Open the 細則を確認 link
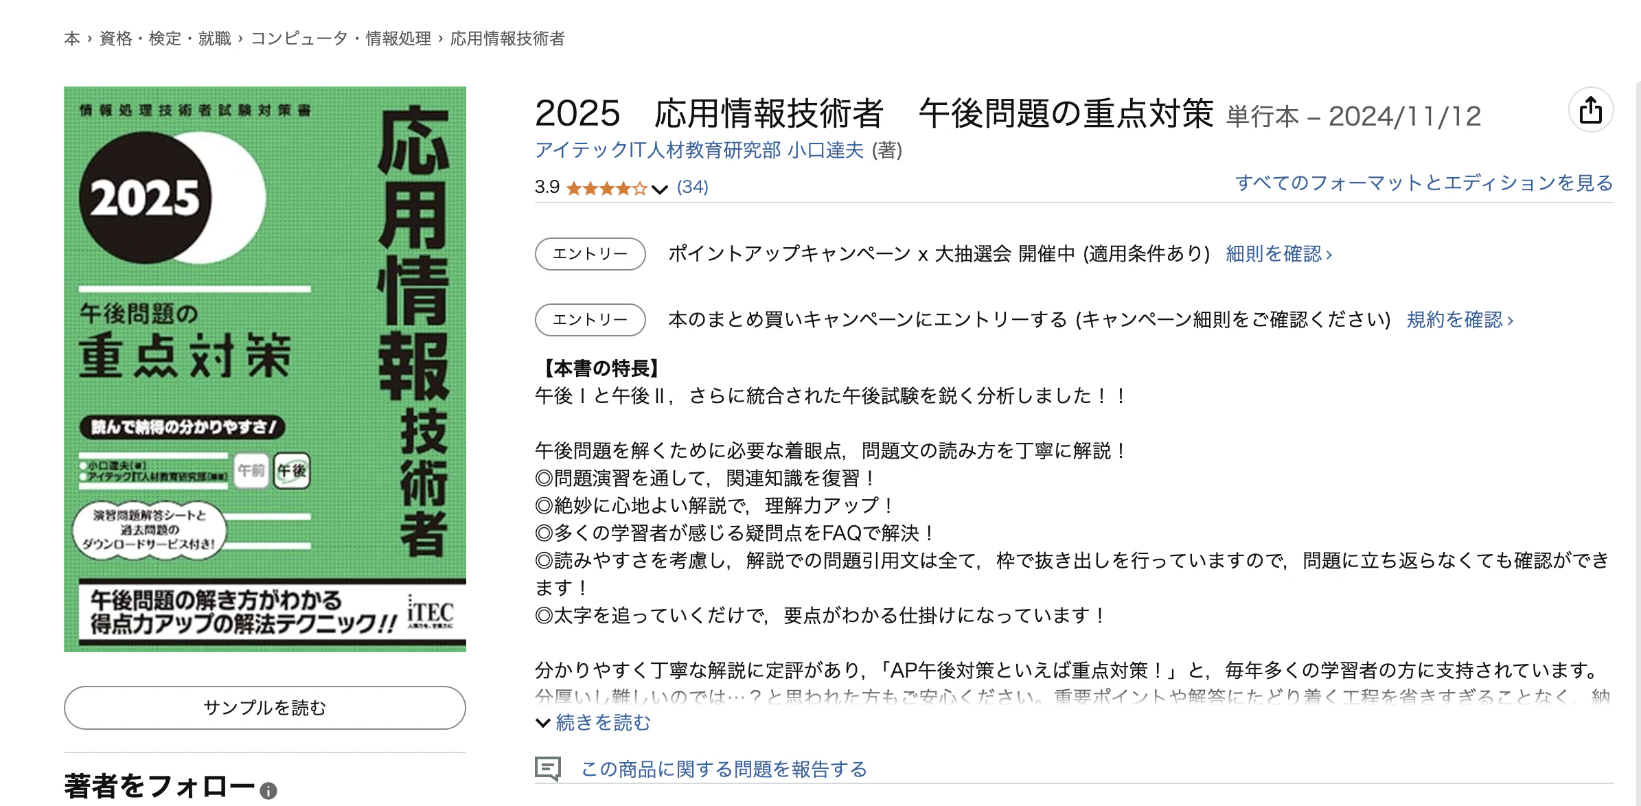The image size is (1641, 806). pos(1283,253)
